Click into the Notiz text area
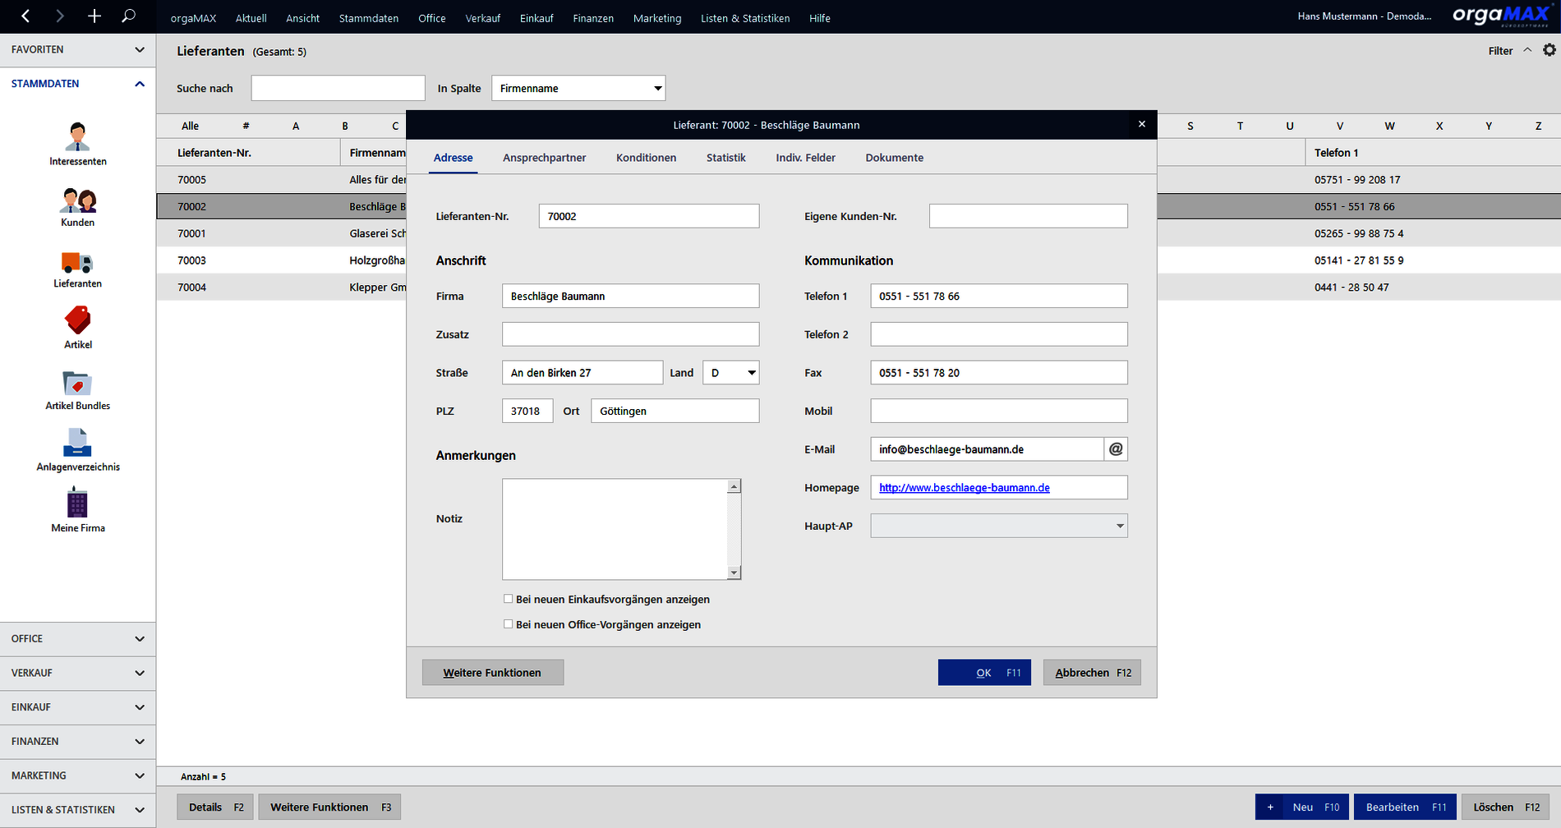The width and height of the screenshot is (1561, 828). click(615, 529)
